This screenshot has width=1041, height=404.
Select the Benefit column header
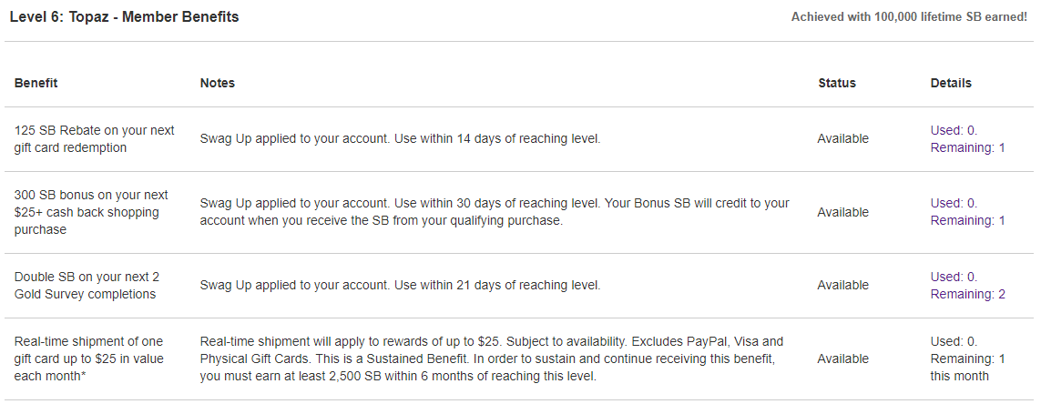tap(36, 83)
